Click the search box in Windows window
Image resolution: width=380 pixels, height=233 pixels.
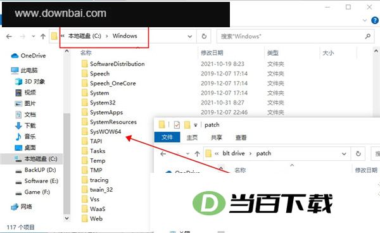pos(295,36)
